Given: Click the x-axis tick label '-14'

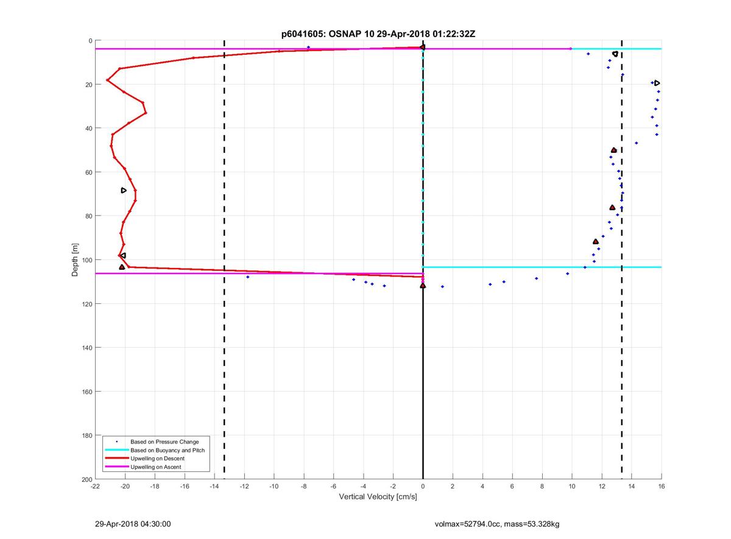Looking at the screenshot, I should (214, 487).
